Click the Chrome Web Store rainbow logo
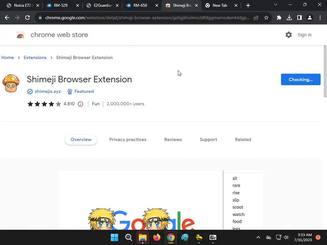This screenshot has width=327, height=245. point(20,35)
